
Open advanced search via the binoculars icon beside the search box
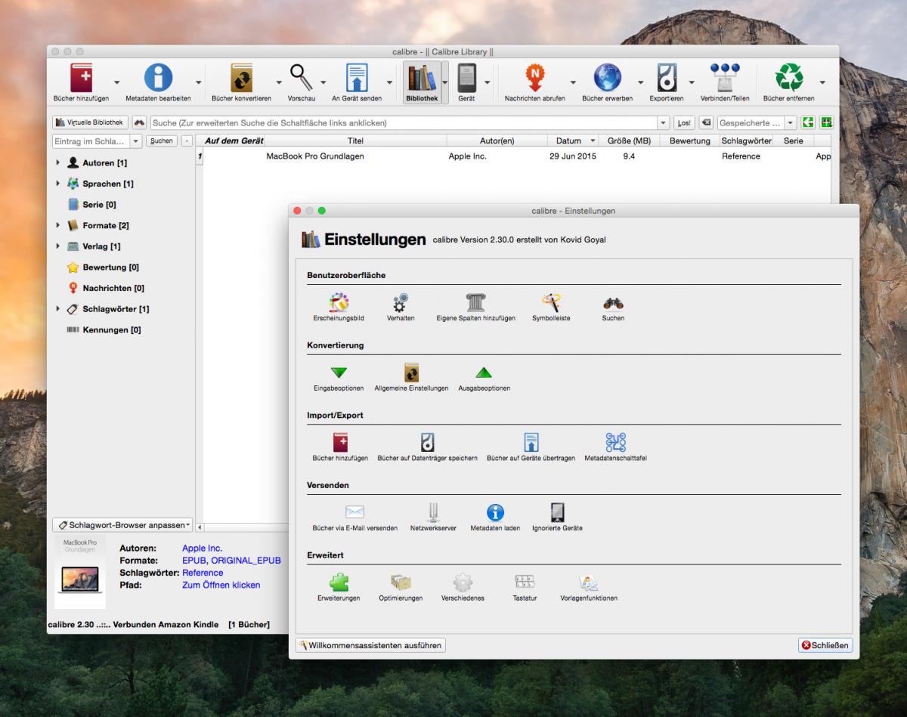tap(139, 122)
